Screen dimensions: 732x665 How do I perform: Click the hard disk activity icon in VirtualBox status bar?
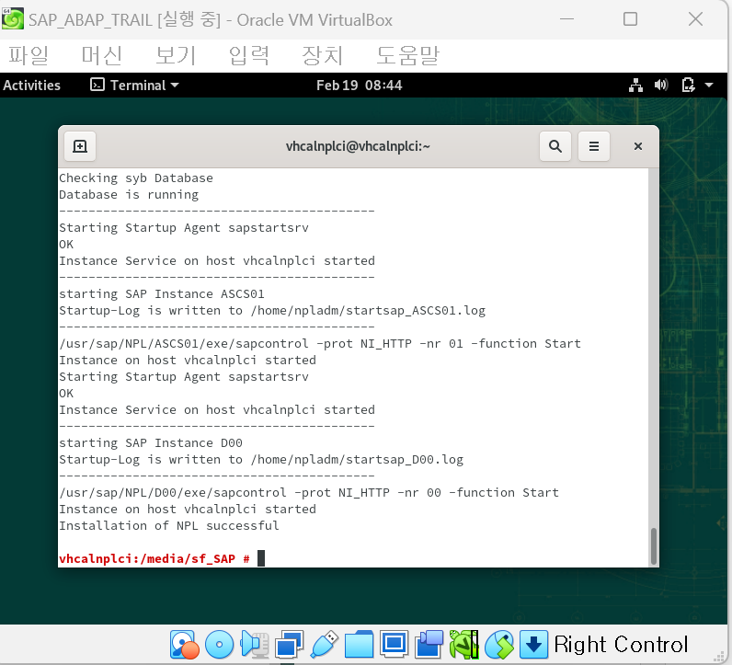point(184,645)
